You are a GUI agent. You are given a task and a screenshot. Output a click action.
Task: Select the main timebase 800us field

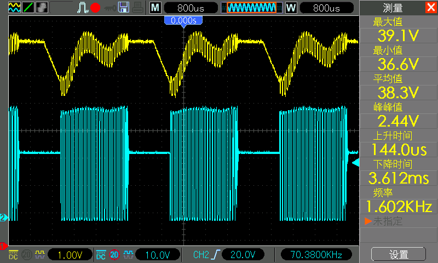[x=191, y=8]
